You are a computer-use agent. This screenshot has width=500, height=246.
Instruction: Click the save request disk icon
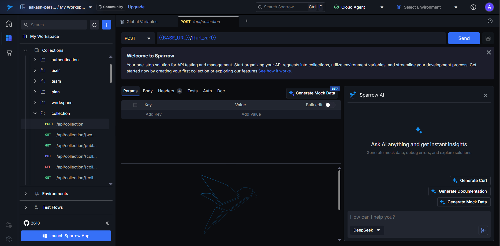click(x=488, y=38)
